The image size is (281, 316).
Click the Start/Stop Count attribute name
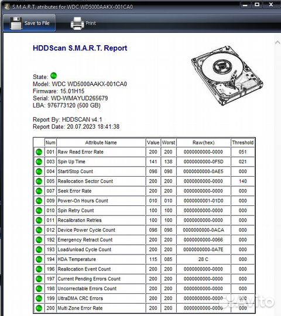[75, 171]
